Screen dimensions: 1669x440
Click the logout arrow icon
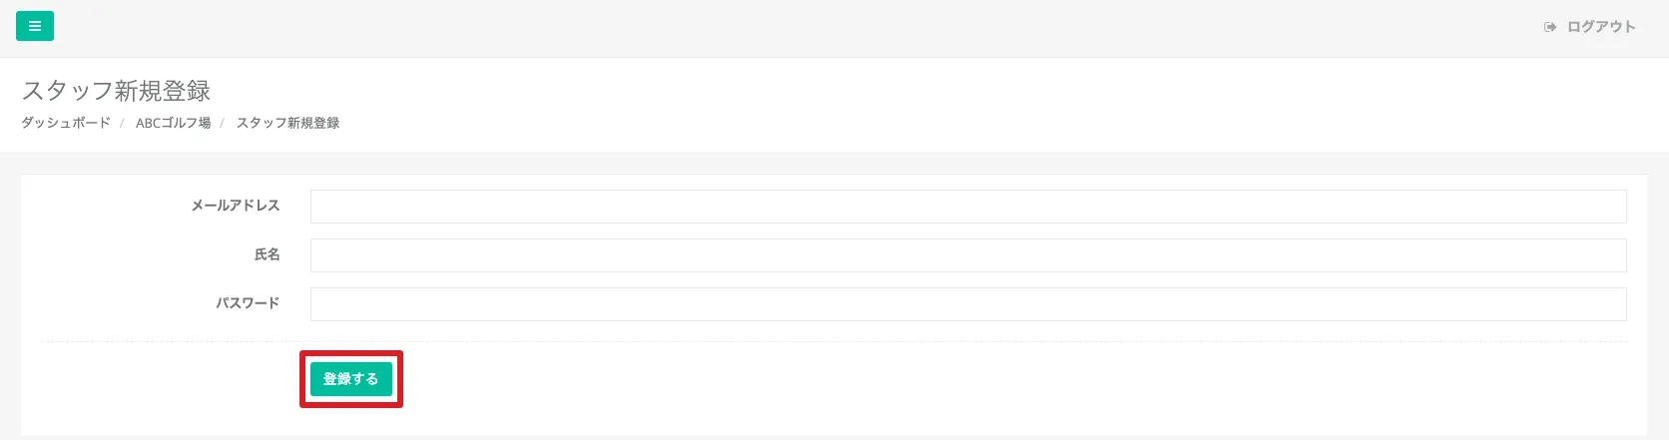pos(1550,27)
